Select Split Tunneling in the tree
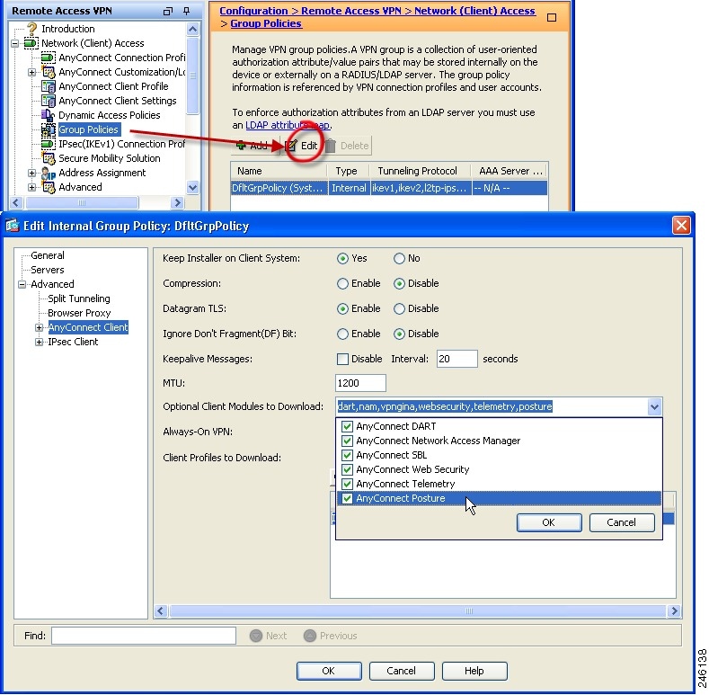 (79, 298)
